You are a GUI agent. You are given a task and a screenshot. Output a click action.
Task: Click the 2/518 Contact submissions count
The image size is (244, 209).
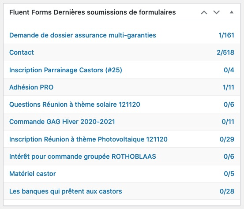225,52
